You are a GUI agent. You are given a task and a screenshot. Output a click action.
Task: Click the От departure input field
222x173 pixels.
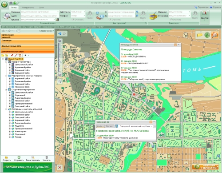[121, 12]
